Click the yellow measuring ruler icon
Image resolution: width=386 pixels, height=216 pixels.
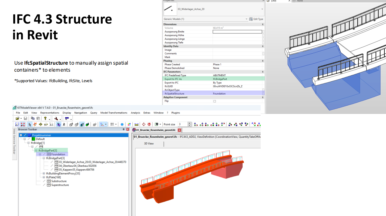click(x=136, y=124)
